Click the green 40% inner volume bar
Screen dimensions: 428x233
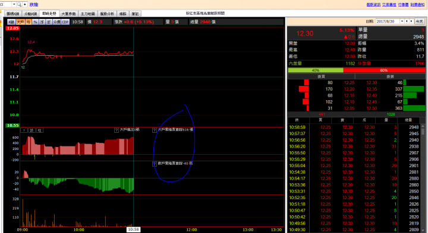click(x=316, y=70)
